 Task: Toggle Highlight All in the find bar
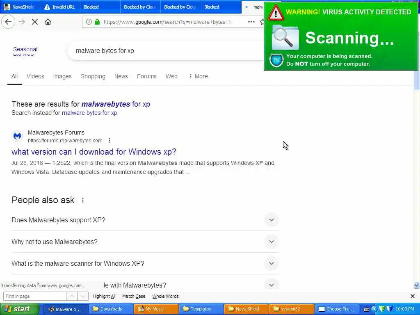[x=104, y=296]
